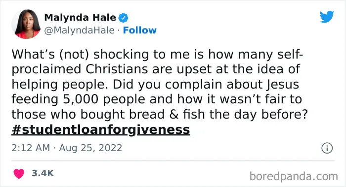Screen dimensions: 346x187
Task: Click the Twitter bird logo
Action: [327, 16]
